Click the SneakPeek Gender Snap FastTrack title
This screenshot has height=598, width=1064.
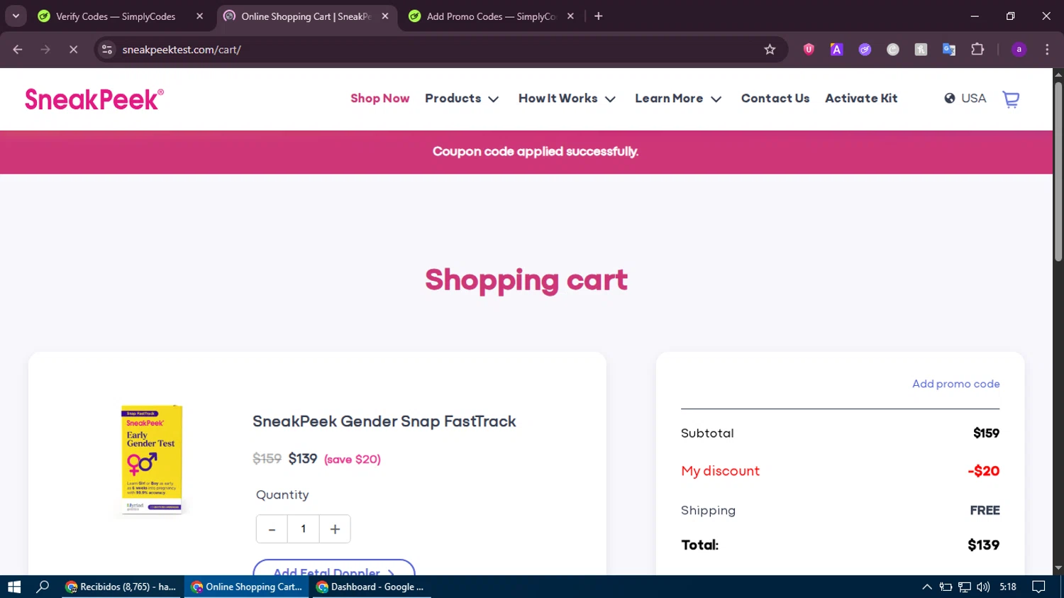point(384,421)
